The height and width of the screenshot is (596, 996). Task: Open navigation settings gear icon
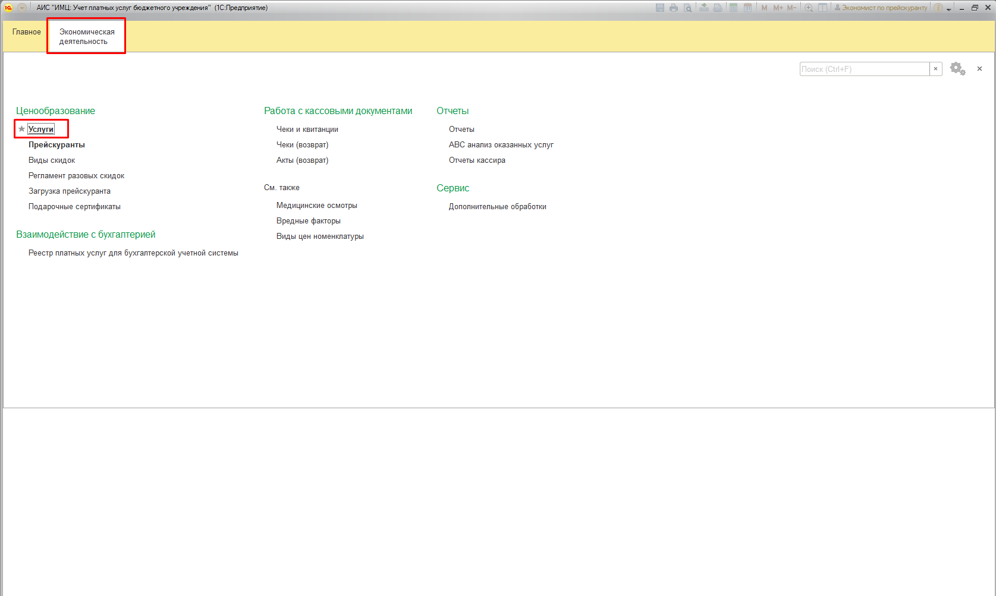point(957,69)
